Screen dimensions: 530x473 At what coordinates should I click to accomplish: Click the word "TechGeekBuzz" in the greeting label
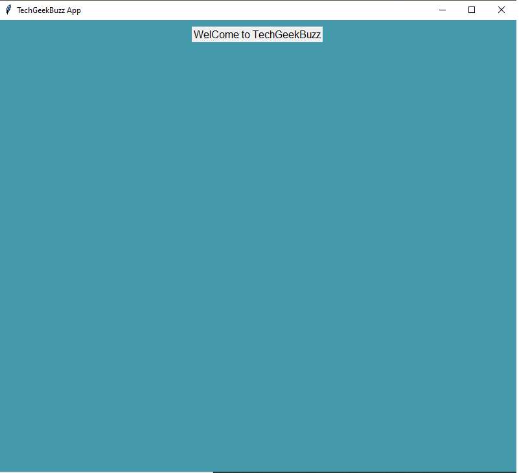[286, 35]
